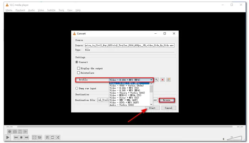Select the Convert radio button
Image resolution: width=249 pixels, height=143 pixels.
pos(77,62)
